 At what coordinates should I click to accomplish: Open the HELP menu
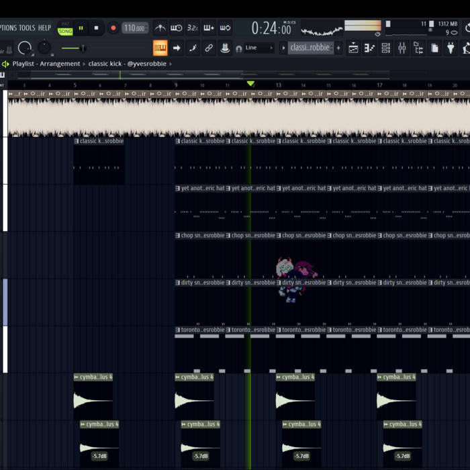[44, 28]
